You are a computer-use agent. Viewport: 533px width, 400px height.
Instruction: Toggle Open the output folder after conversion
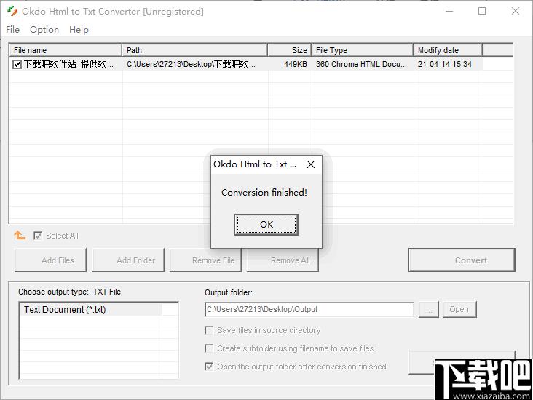click(x=209, y=367)
